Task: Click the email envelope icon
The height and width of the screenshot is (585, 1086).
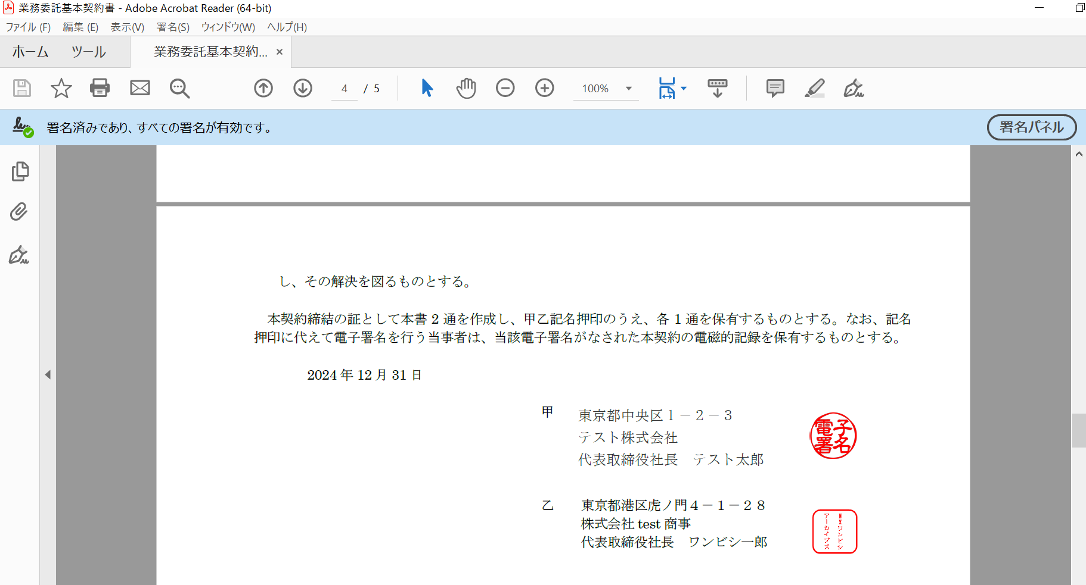Action: pos(140,88)
